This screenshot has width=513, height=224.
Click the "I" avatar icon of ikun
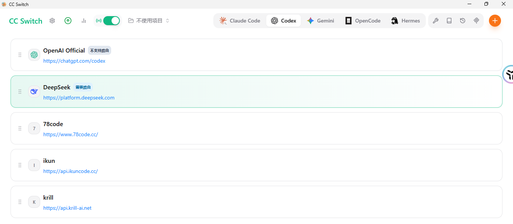click(34, 165)
